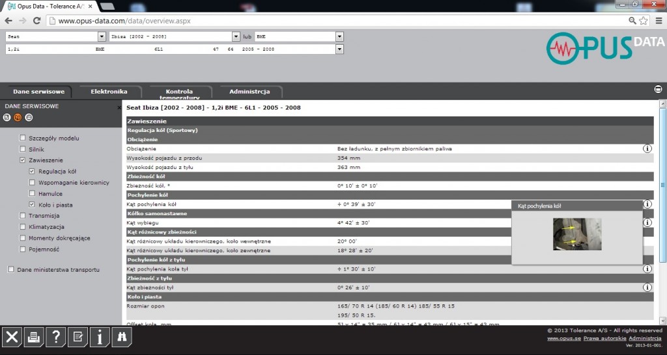This screenshot has height=355, width=667.
Task: Go back with the browser back arrow
Action: (x=8, y=20)
